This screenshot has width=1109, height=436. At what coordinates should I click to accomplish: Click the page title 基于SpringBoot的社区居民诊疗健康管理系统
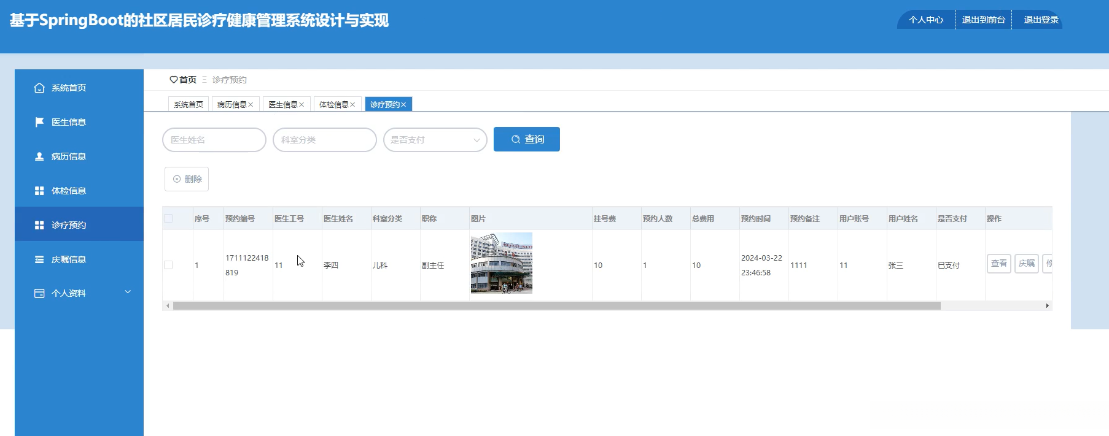[x=199, y=20]
